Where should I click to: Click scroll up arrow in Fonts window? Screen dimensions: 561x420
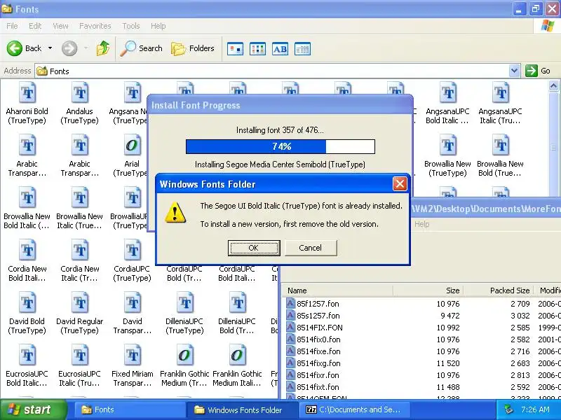(553, 85)
